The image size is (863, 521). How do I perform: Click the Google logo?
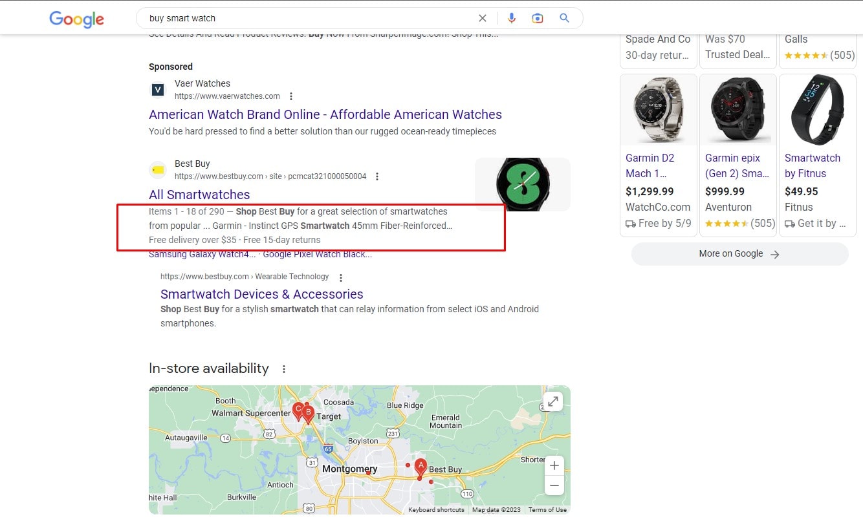(x=76, y=19)
